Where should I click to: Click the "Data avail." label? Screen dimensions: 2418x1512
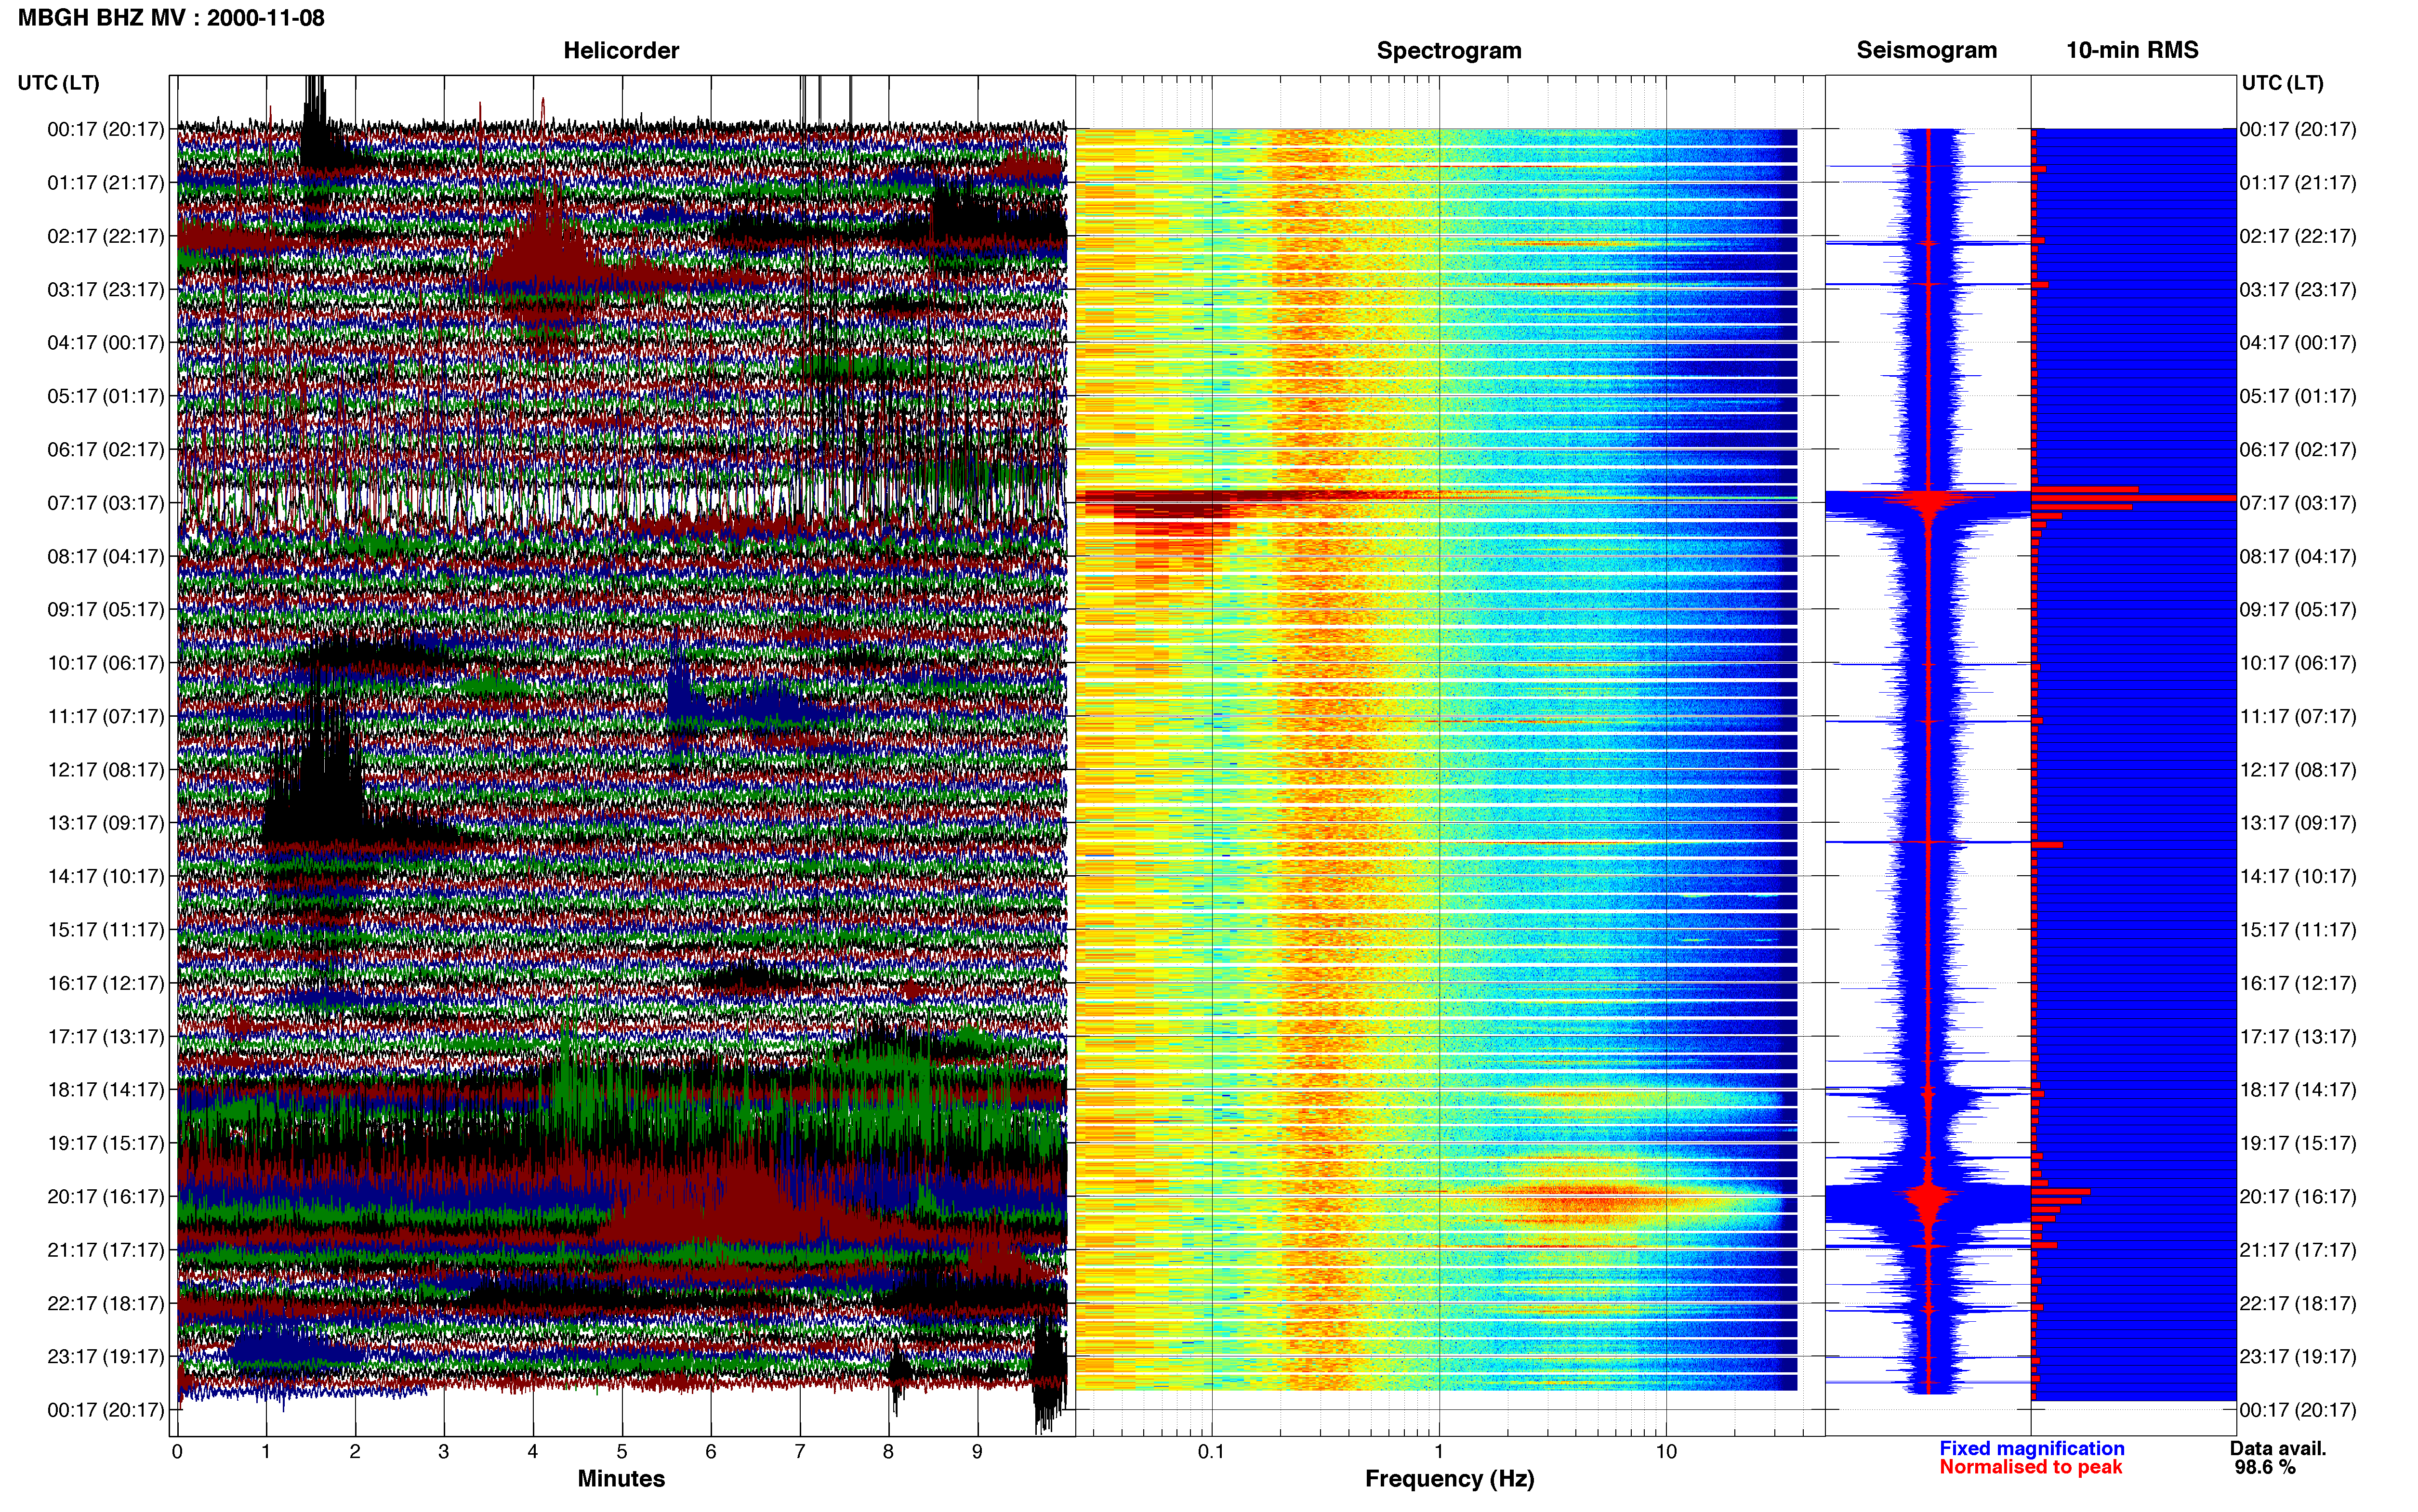click(2278, 1448)
